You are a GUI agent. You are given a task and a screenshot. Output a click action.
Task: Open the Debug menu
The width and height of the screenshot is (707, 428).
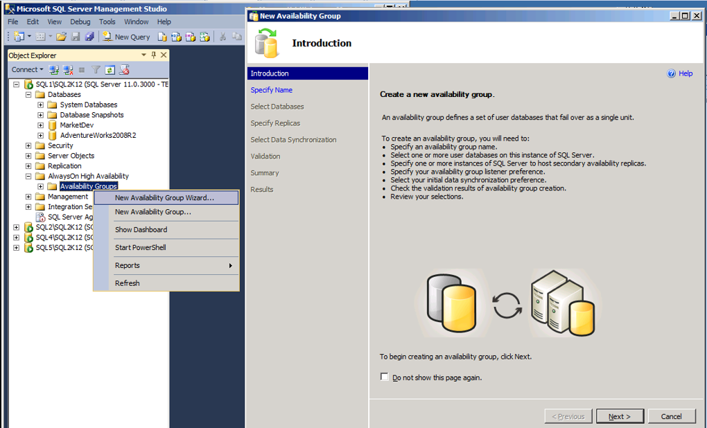point(80,21)
